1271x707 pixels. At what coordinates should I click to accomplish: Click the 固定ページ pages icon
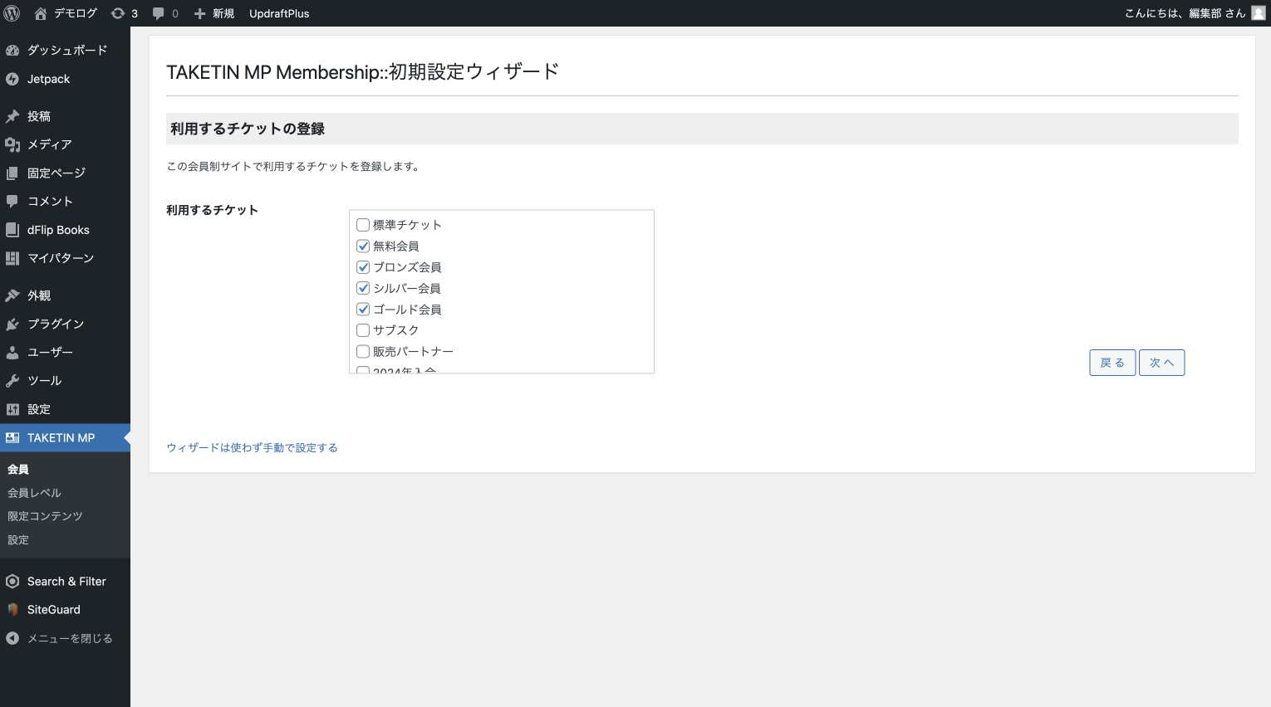coord(12,173)
